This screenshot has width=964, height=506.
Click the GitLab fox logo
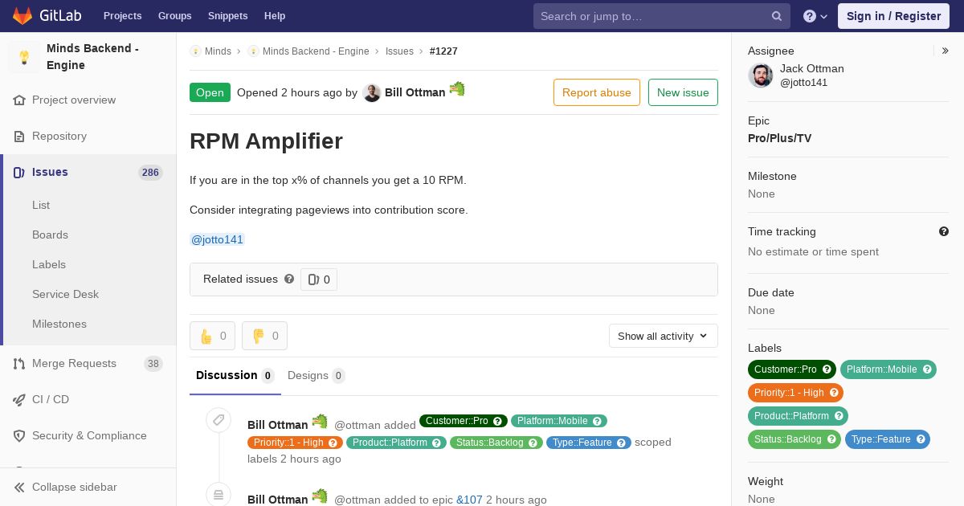click(22, 15)
